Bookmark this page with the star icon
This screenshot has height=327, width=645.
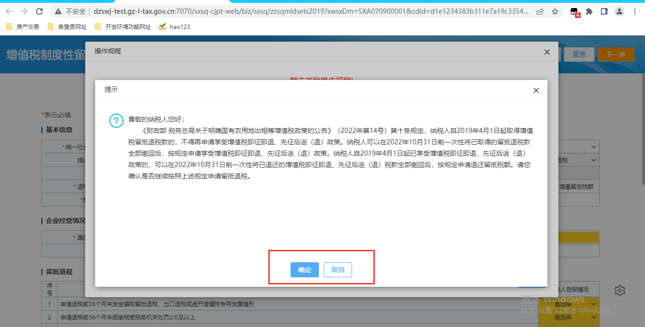tap(555, 12)
